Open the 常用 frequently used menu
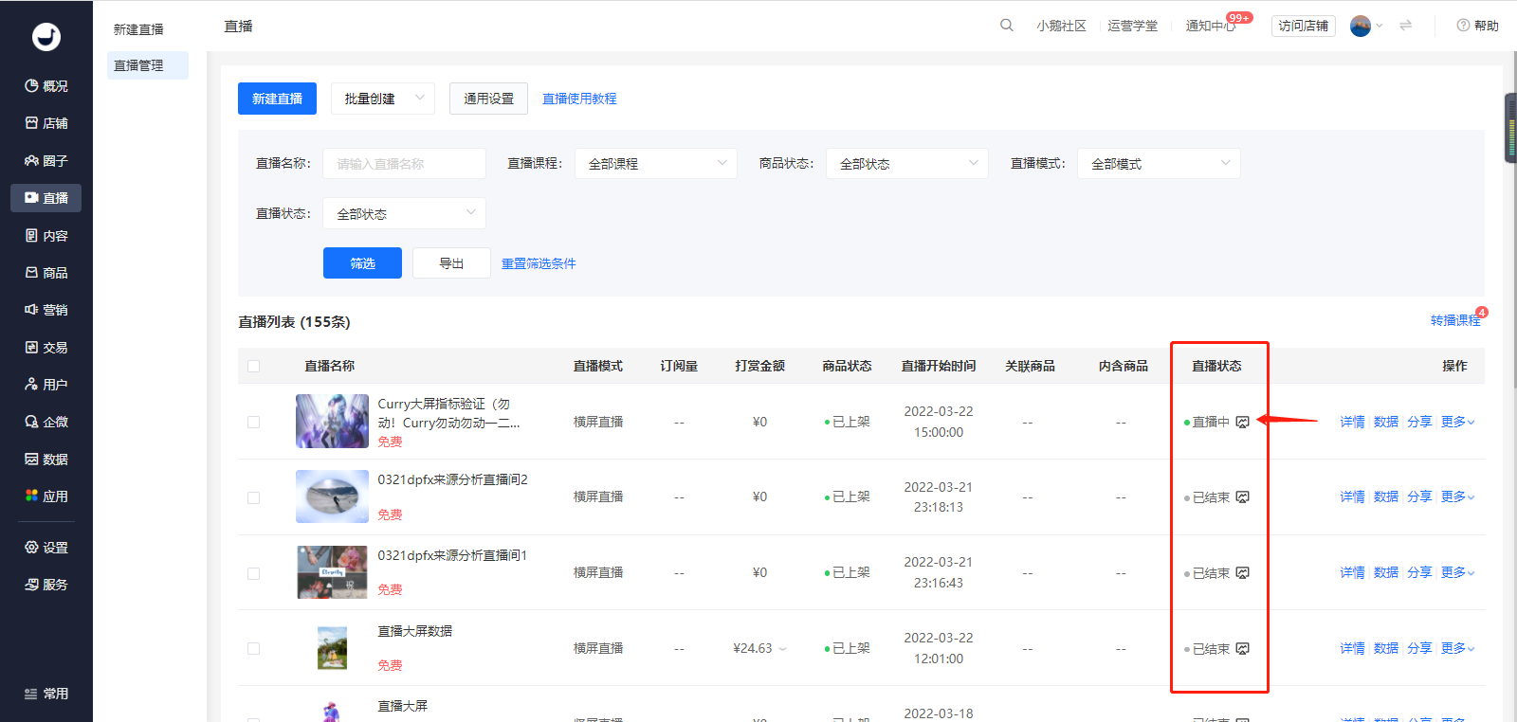Screen dimensions: 1517x722 pos(46,694)
